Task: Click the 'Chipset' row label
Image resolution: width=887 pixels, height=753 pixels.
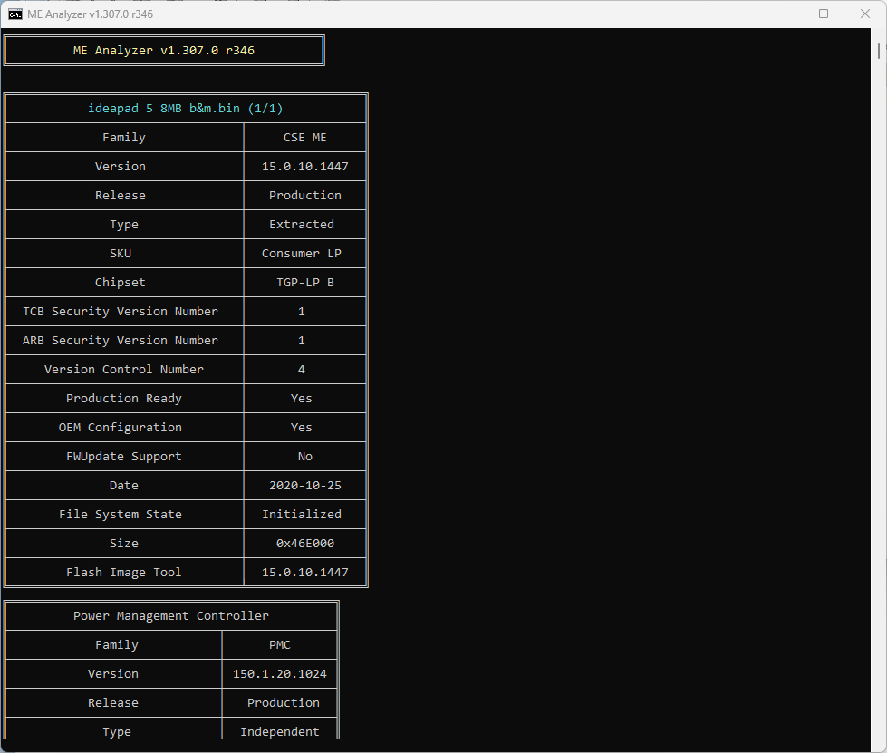Action: (120, 283)
